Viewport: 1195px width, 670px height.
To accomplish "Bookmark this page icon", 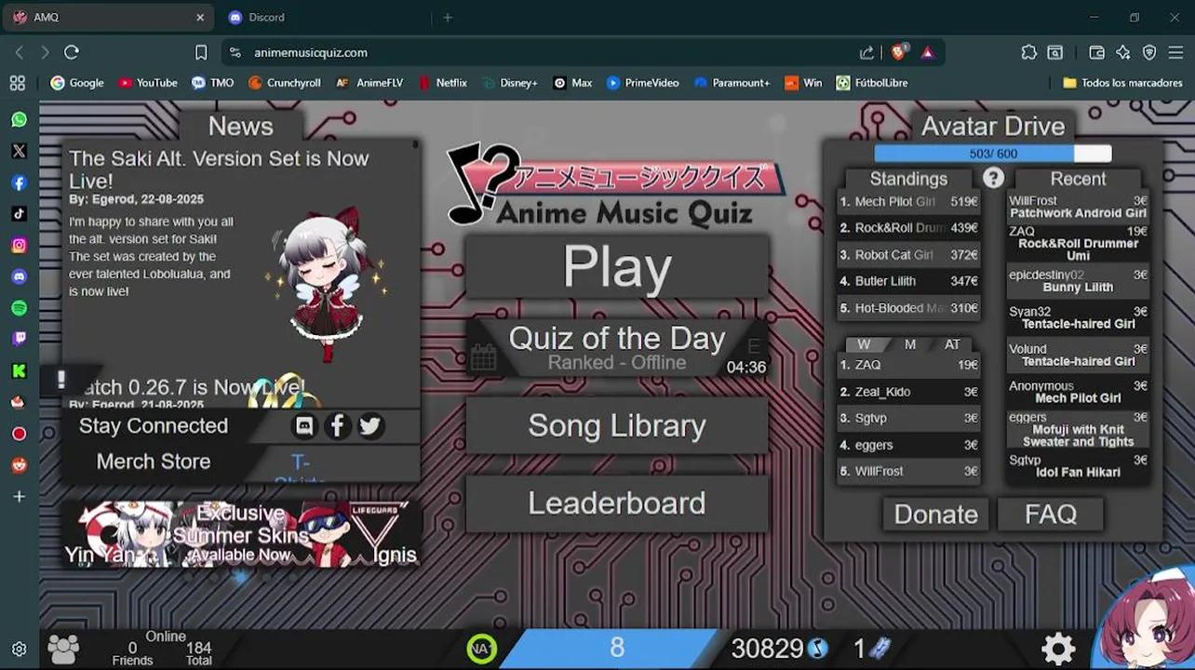I will (x=200, y=52).
